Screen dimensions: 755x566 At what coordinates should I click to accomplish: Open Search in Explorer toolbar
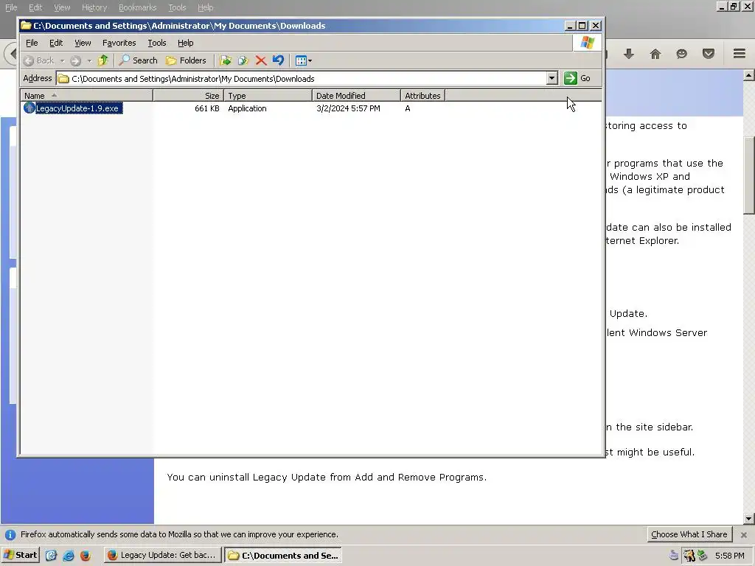click(x=138, y=60)
